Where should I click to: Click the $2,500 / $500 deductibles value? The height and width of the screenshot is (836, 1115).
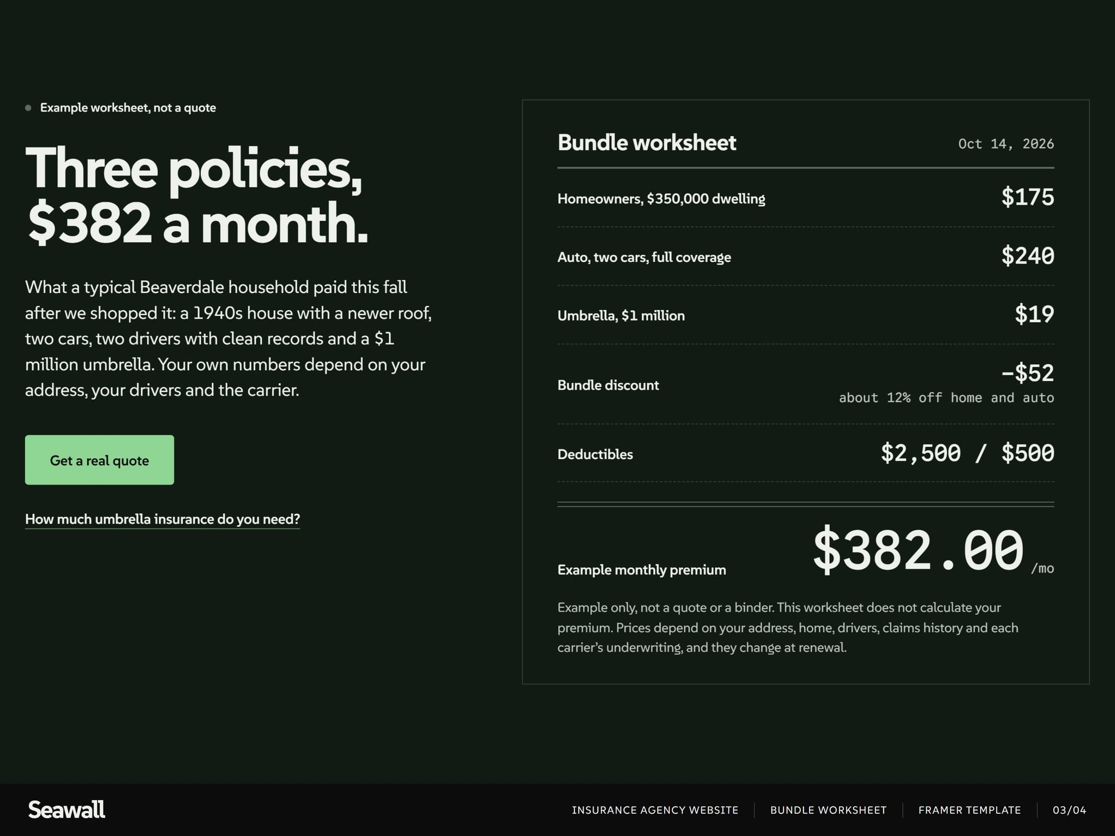coord(967,453)
